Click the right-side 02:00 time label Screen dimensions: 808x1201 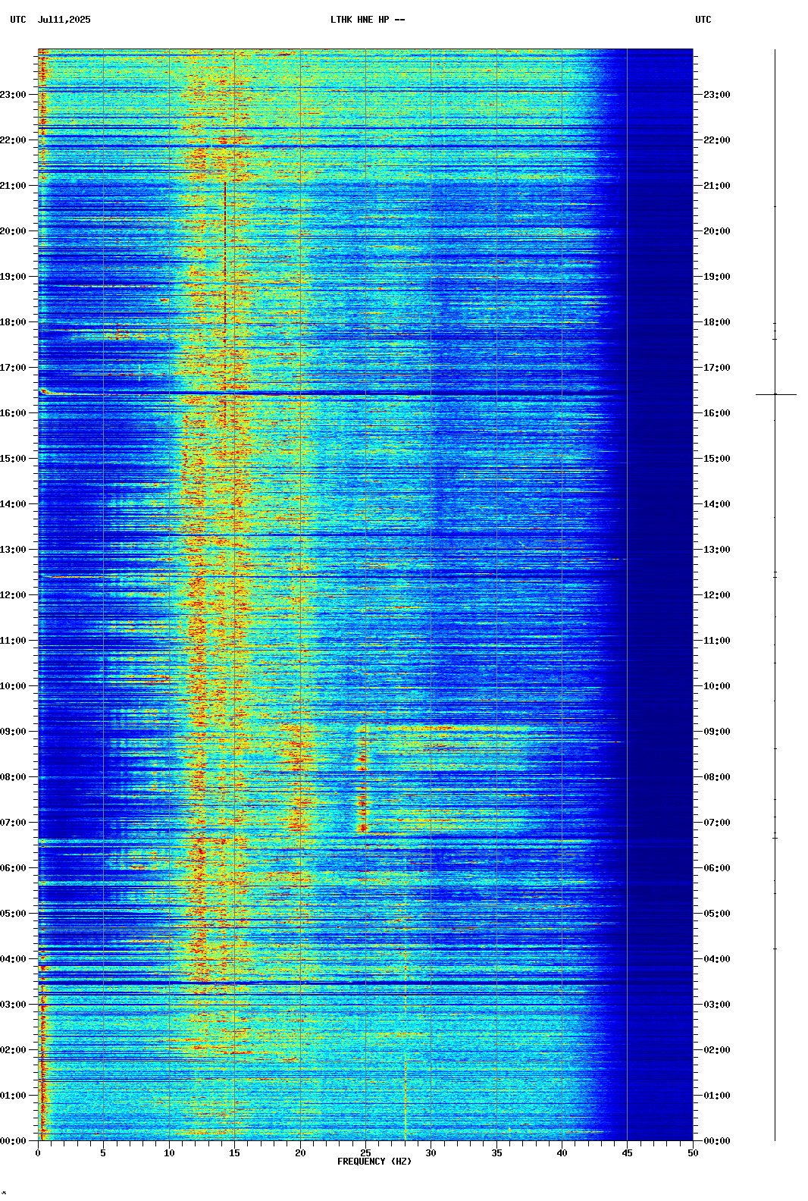717,1050
